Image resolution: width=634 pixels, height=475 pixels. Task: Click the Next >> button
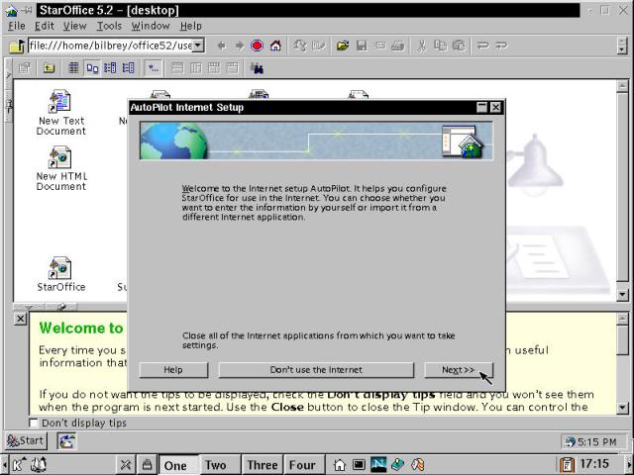[x=458, y=370]
